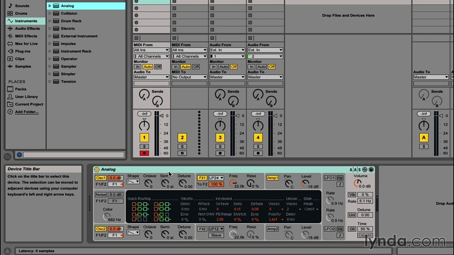Open the Fil1 LP24 filter type dropdown
454x255 pixels.
click(216, 178)
